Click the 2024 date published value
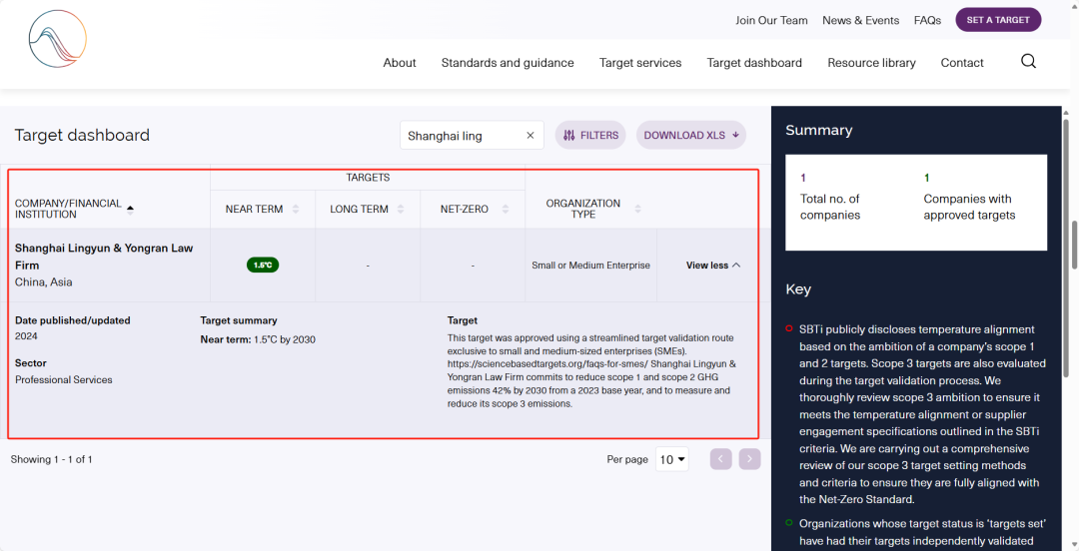Image resolution: width=1079 pixels, height=551 pixels. point(26,336)
